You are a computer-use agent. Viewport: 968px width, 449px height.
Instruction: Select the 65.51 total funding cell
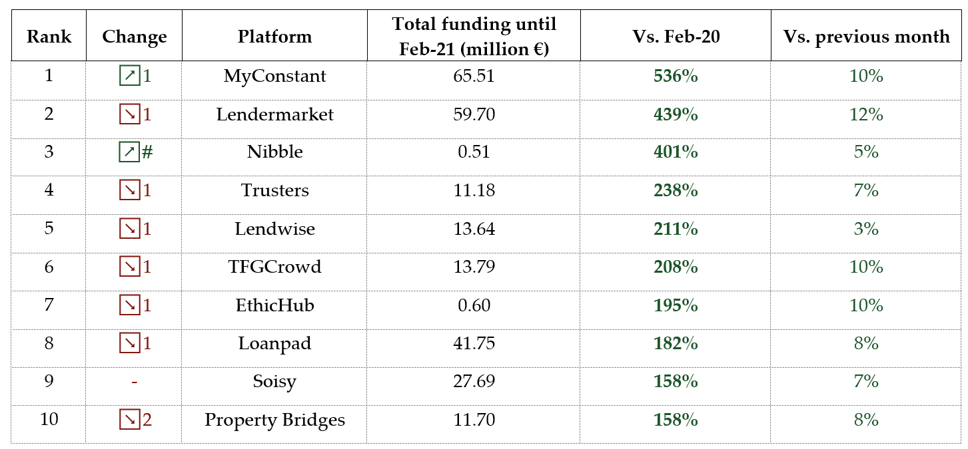point(474,76)
